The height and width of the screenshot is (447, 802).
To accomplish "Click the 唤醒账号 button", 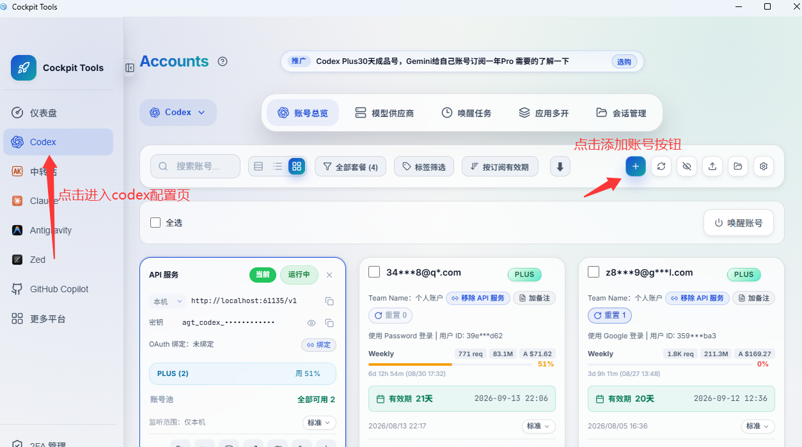I will pyautogui.click(x=739, y=223).
